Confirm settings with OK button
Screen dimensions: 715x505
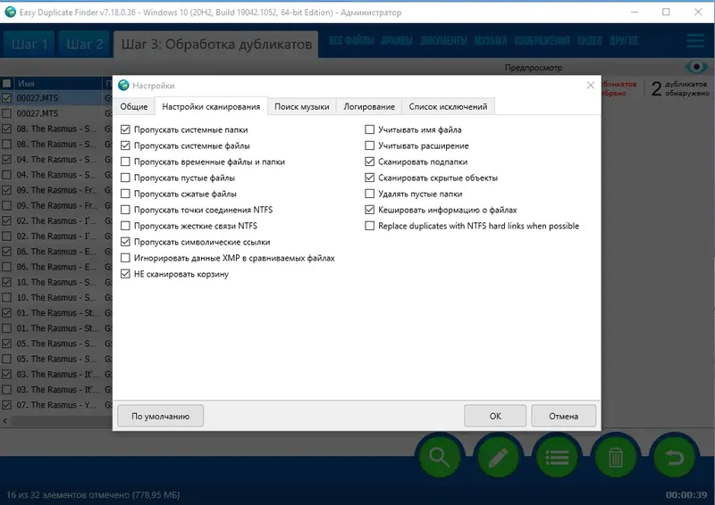tap(495, 416)
